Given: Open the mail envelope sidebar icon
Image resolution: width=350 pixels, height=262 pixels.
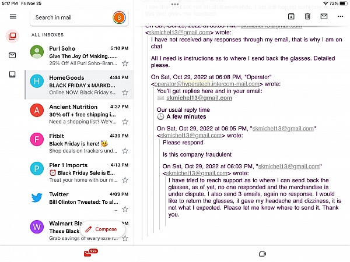Looking at the screenshot, I should (x=12, y=55).
